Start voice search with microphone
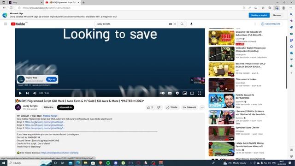 pyautogui.click(x=191, y=24)
